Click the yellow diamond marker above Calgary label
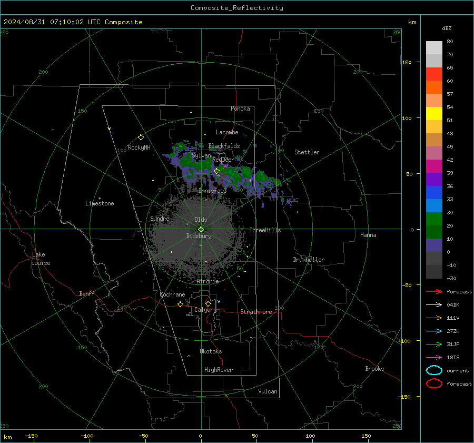Screen dimensions: 474x443 (208, 303)
